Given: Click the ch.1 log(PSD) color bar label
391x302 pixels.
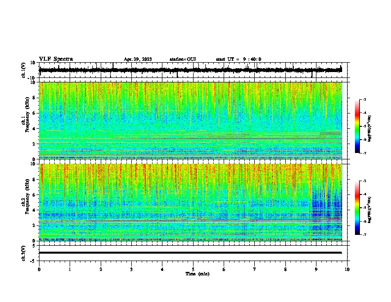Looking at the screenshot, I should (x=369, y=129).
